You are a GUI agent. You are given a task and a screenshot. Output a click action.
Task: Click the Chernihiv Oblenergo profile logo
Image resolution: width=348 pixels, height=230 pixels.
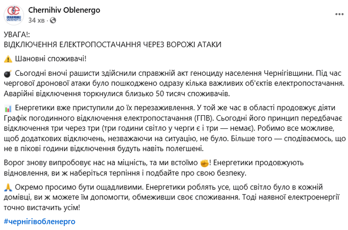[x=14, y=15]
